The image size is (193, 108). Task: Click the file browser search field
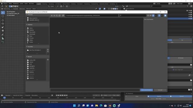click(x=133, y=16)
